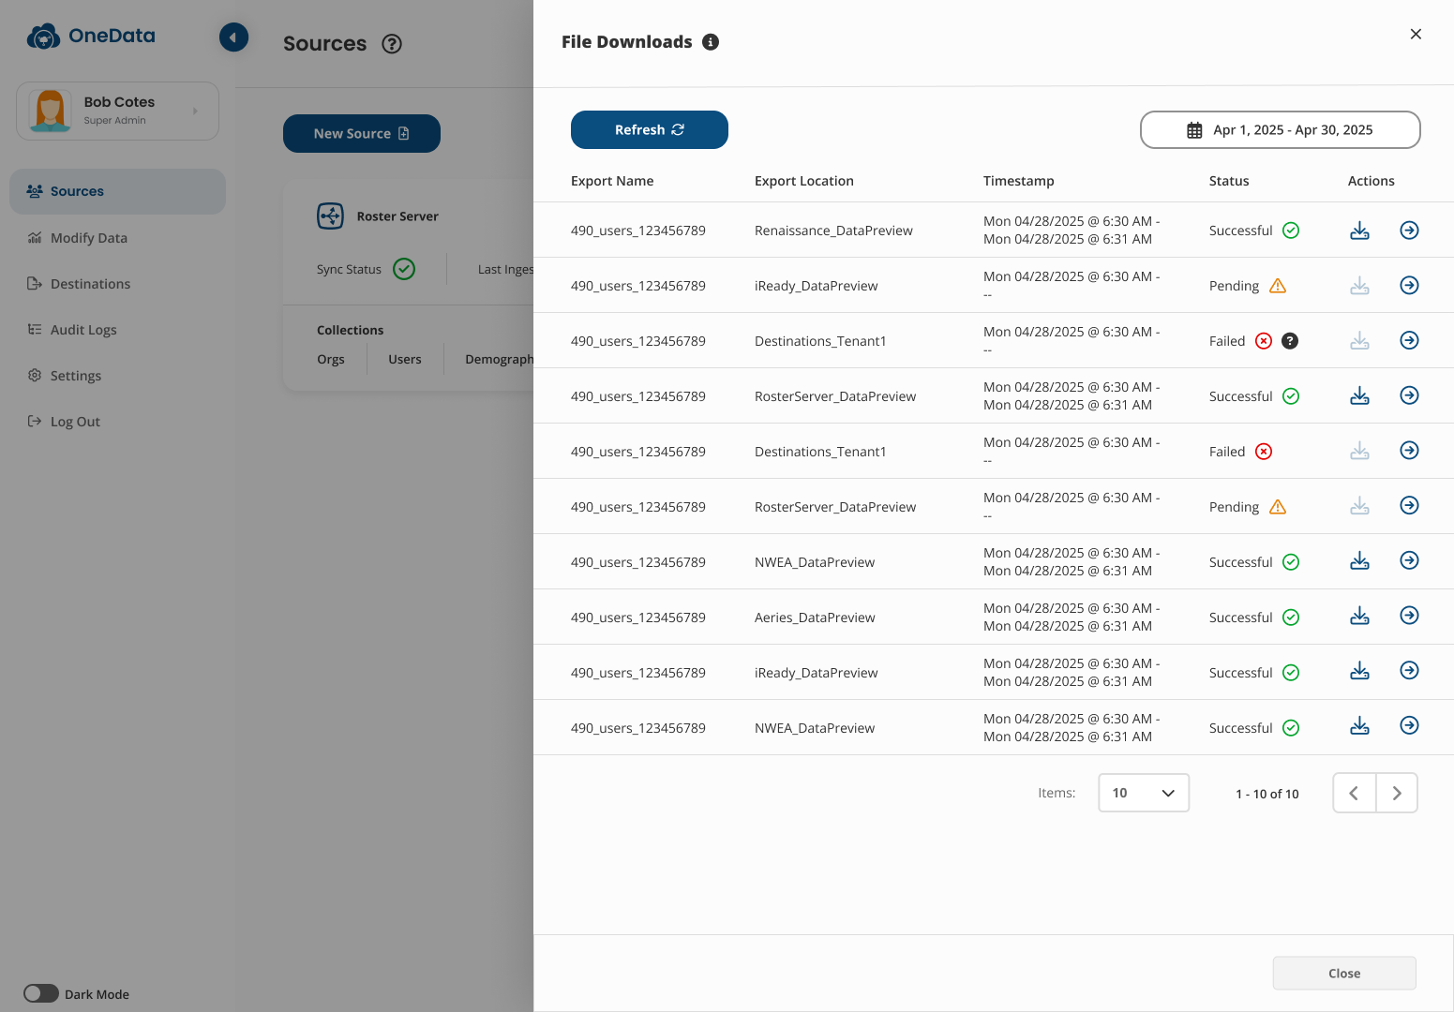Download the Aeries_DataPreview export file

[1359, 616]
